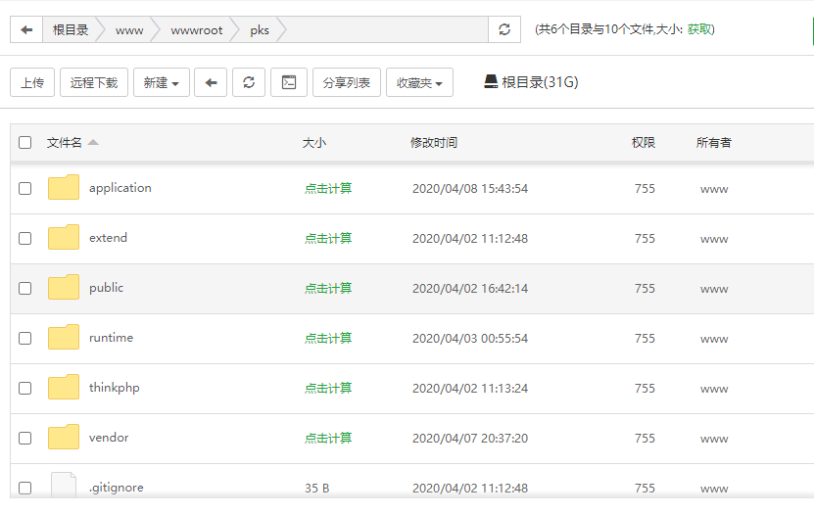Select pks in the breadcrumb
This screenshot has height=515, width=814.
point(260,30)
